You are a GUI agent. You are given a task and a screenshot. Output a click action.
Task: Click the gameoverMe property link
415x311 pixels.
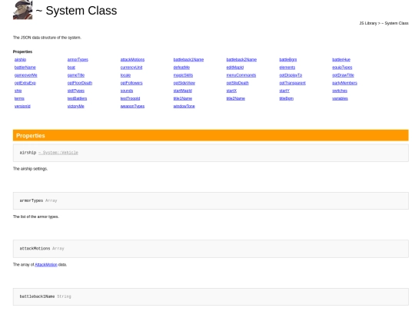pos(25,75)
